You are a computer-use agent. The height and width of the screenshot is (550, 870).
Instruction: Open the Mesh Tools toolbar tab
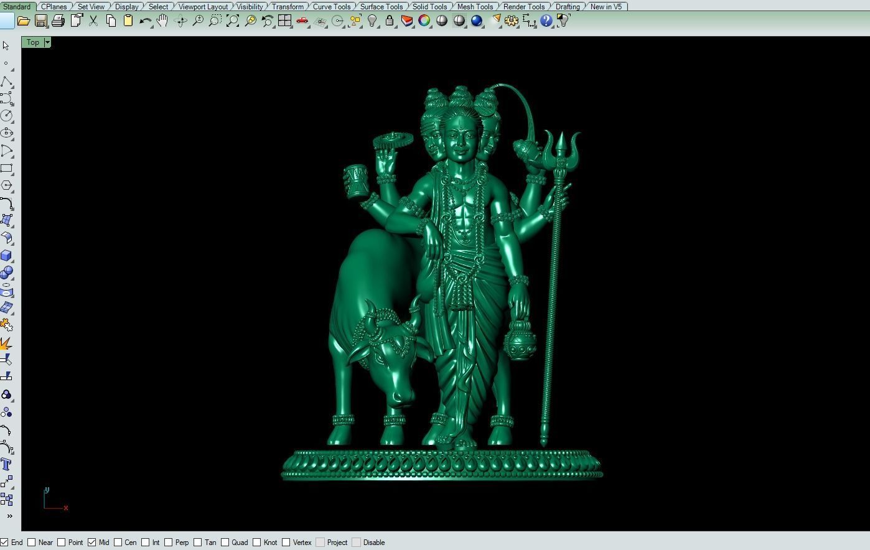[x=475, y=7]
